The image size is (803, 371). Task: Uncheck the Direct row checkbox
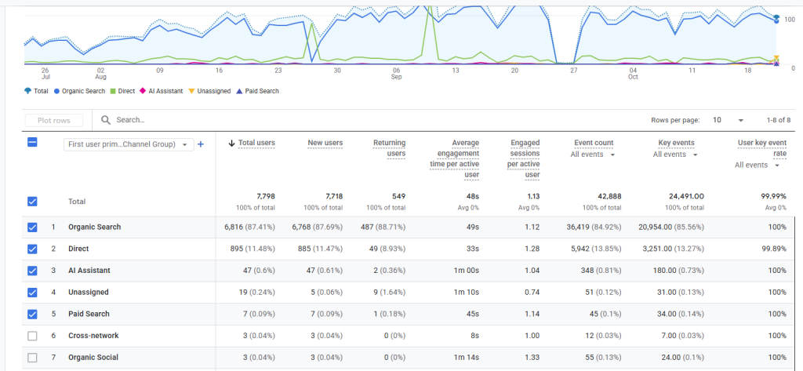32,249
